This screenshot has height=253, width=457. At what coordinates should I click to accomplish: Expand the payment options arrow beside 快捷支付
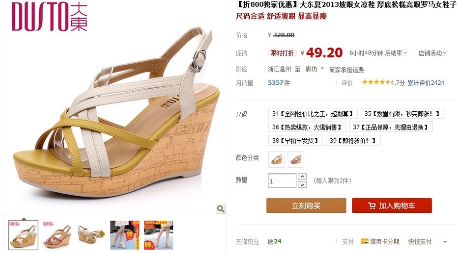pos(445,242)
